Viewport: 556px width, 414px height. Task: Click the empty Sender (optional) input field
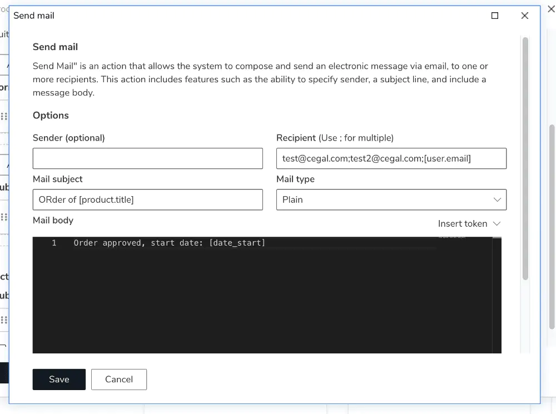(x=147, y=158)
